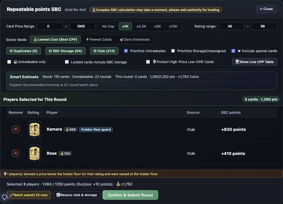Select the ≤12K price preset
283x204 pixels.
pyautogui.click(x=173, y=27)
